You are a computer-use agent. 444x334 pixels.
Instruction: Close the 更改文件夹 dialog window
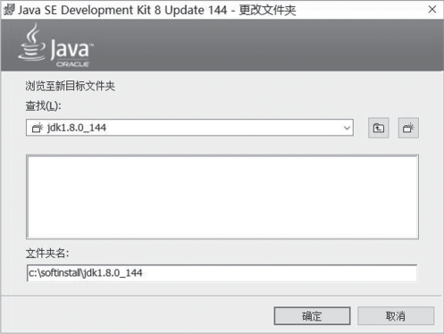pyautogui.click(x=432, y=10)
